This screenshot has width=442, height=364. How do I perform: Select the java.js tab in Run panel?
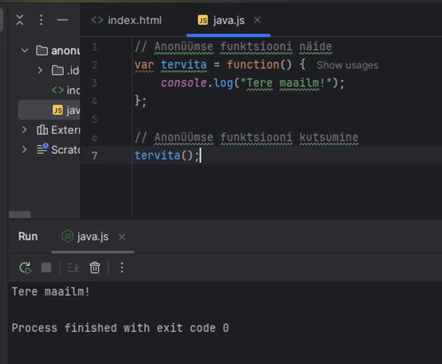(x=86, y=237)
